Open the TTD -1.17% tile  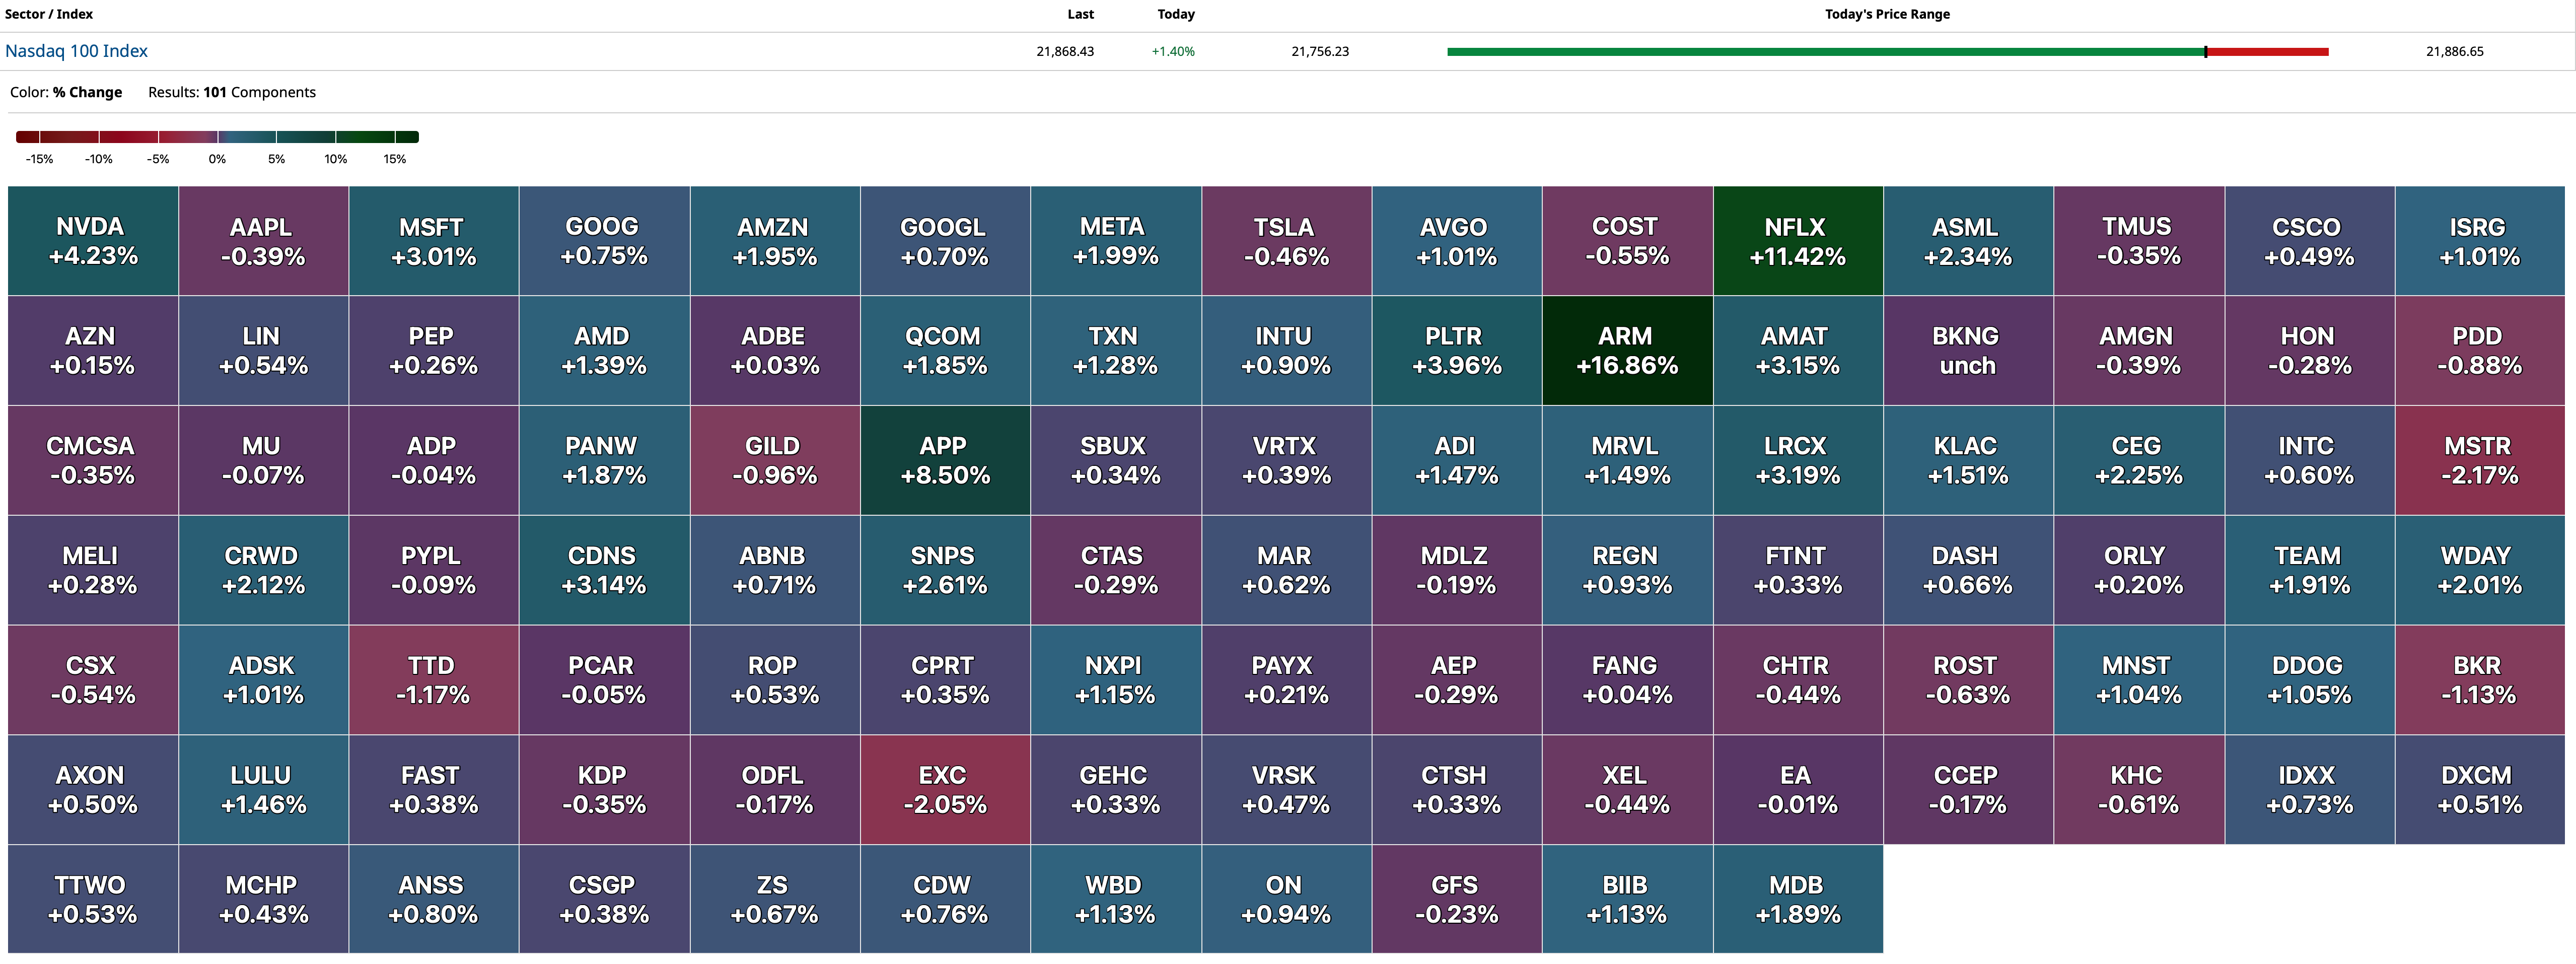coord(433,680)
